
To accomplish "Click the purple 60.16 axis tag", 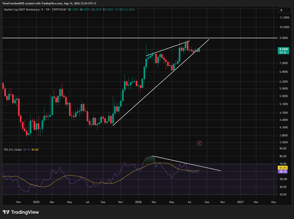I will (283, 171).
